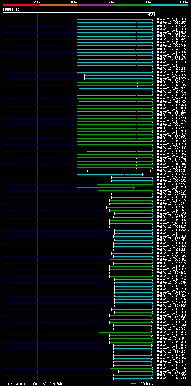Select the UniRef100_A1ED46 label
Image resolution: width=191 pixels, height=386 pixels.
[172, 256]
